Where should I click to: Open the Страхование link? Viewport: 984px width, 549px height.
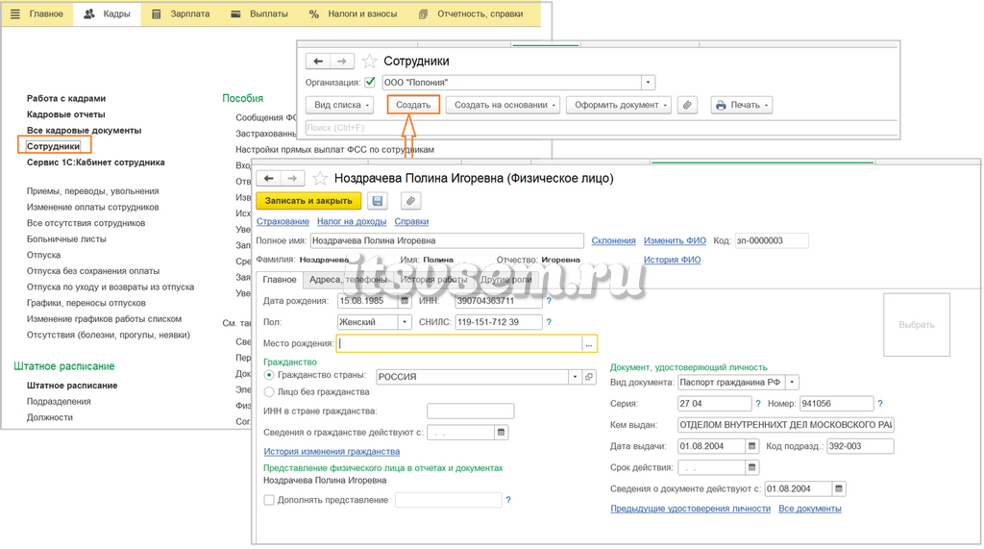click(283, 221)
